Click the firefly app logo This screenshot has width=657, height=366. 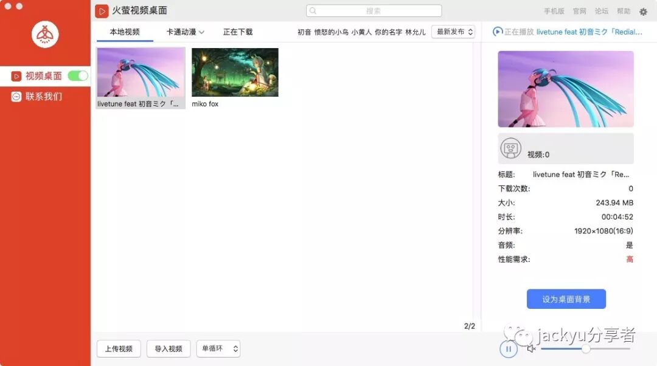tap(45, 34)
